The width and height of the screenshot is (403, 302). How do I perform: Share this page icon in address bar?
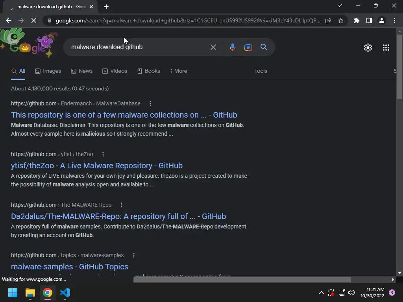coord(328,20)
